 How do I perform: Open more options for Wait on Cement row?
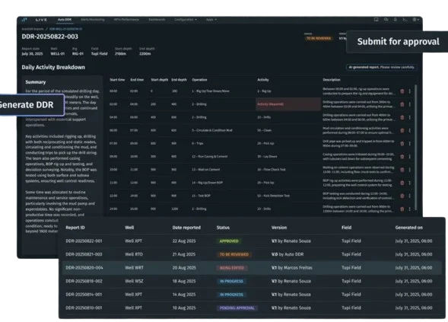coord(410,170)
